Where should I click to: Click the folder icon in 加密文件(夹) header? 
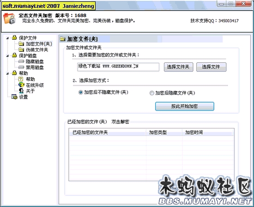pos(62,39)
